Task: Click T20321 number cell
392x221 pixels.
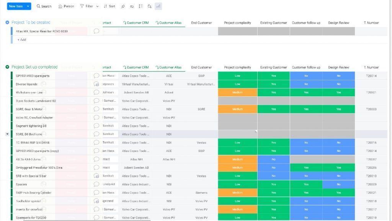Action: click(371, 193)
